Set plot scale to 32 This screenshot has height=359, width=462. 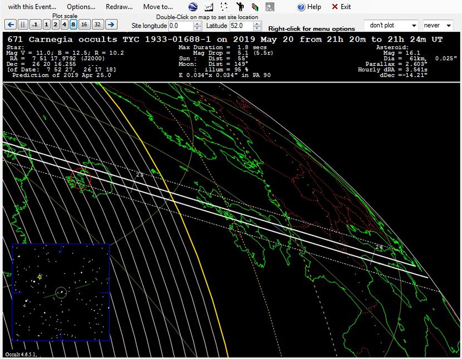tap(97, 25)
